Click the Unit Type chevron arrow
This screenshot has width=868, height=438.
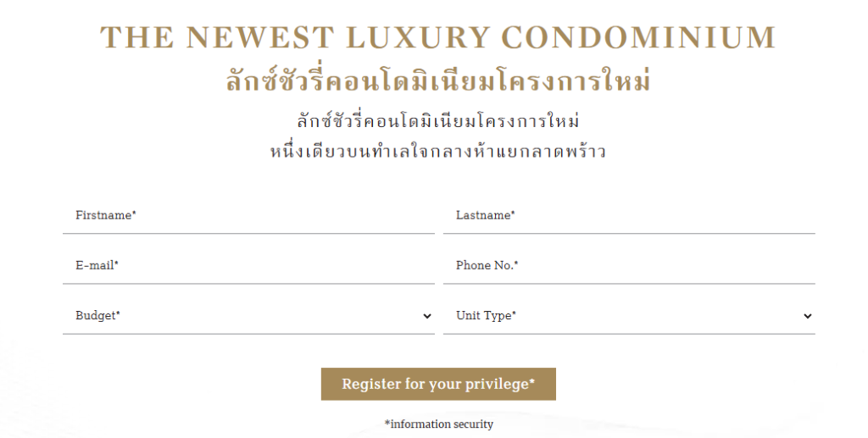click(808, 316)
